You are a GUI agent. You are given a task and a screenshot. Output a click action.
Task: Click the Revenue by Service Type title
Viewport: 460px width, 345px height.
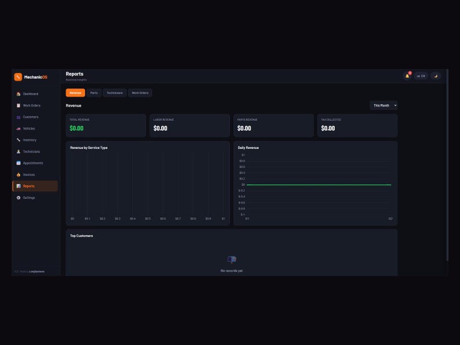[x=89, y=148]
